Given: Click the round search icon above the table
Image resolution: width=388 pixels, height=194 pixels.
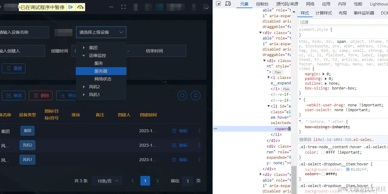Looking at the screenshot, I should pos(182,95).
